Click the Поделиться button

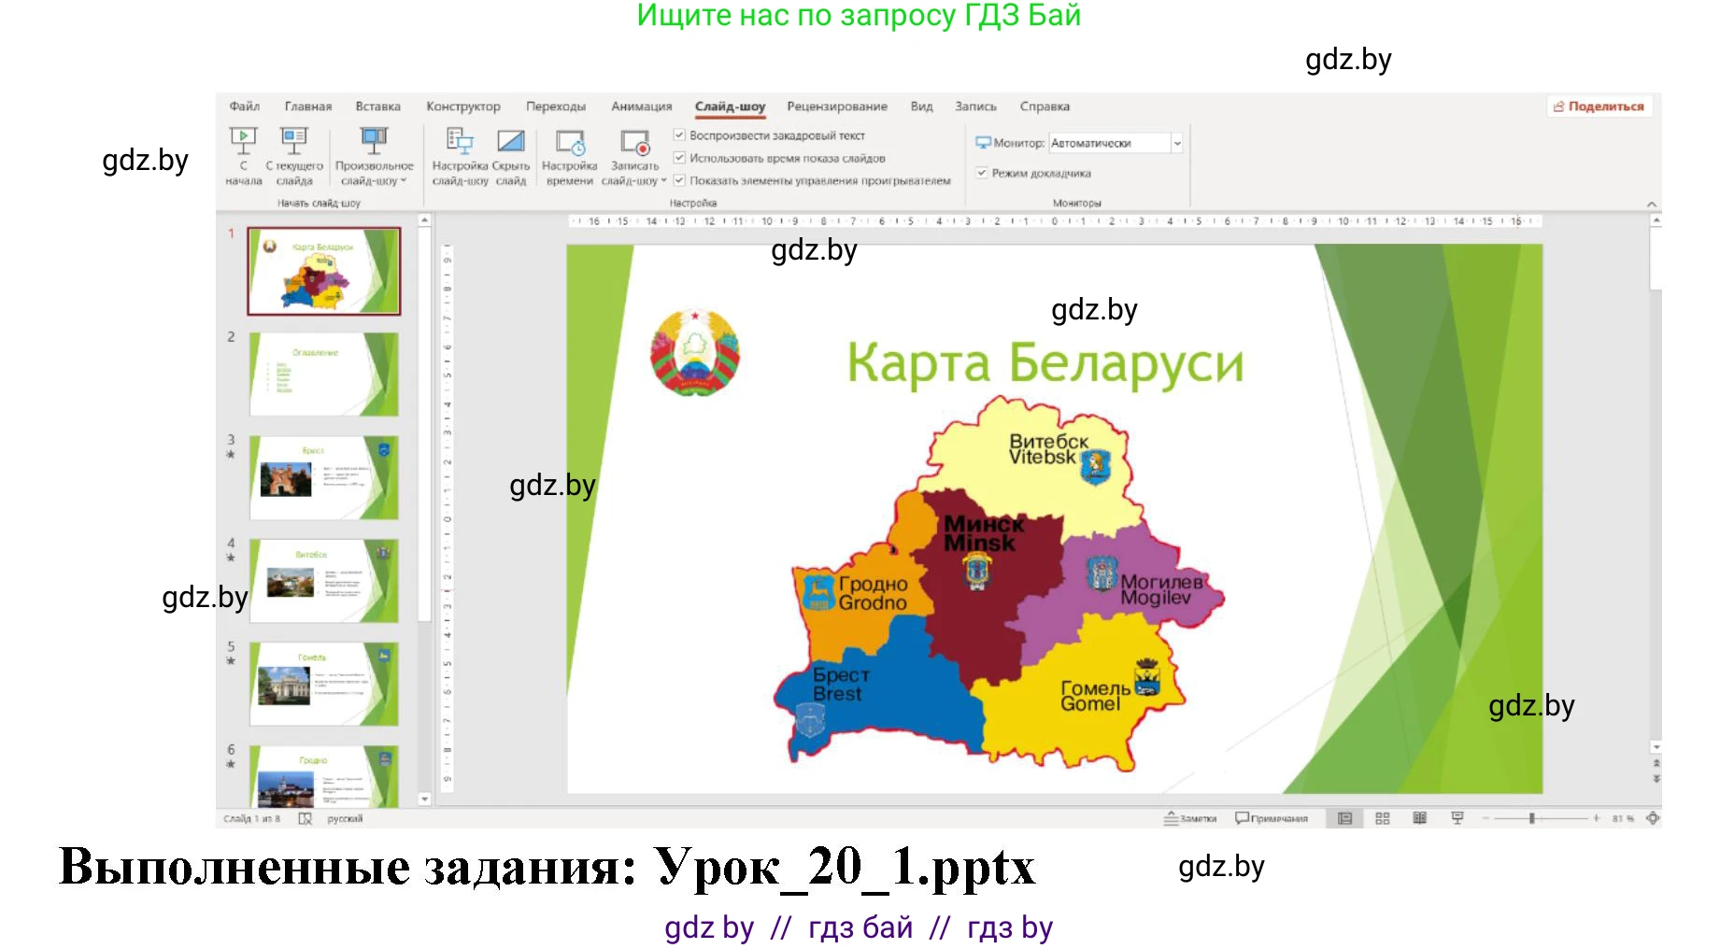tap(1599, 106)
